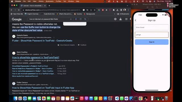Open Chrome three-dot menu
Screen dimensions: 182x102
click(x=128, y=10)
